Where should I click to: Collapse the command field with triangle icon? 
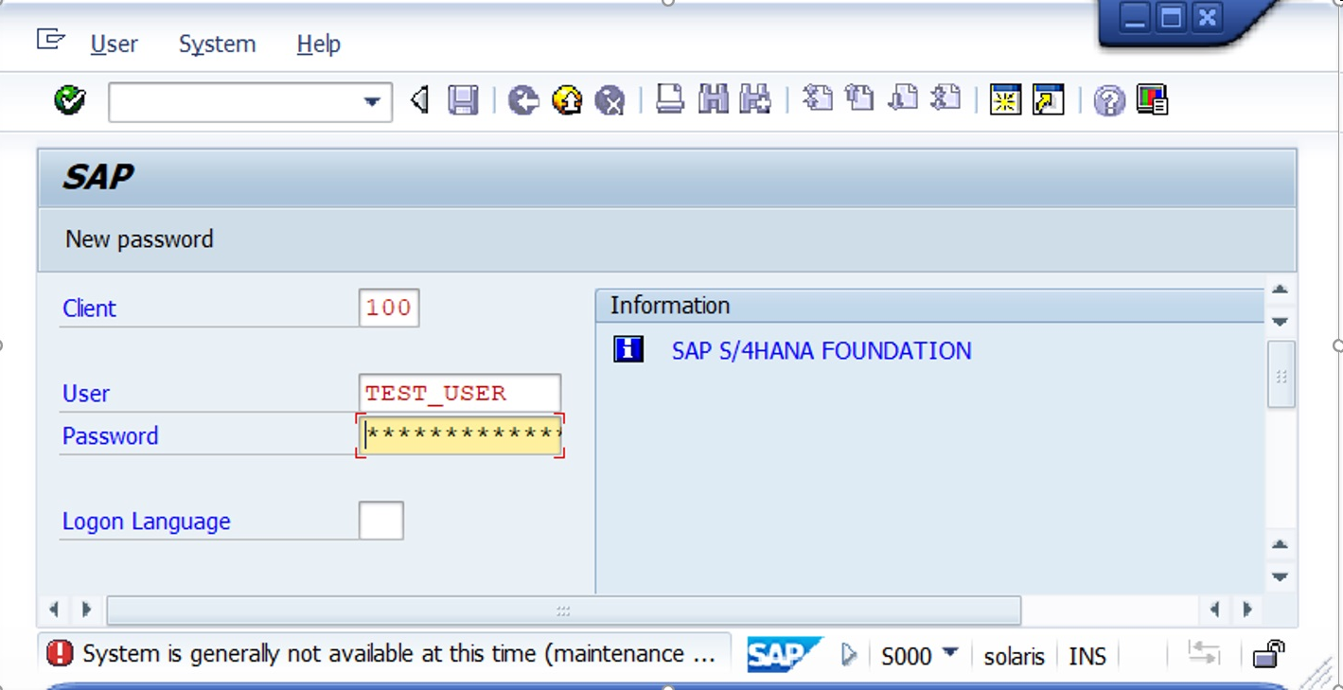point(419,99)
